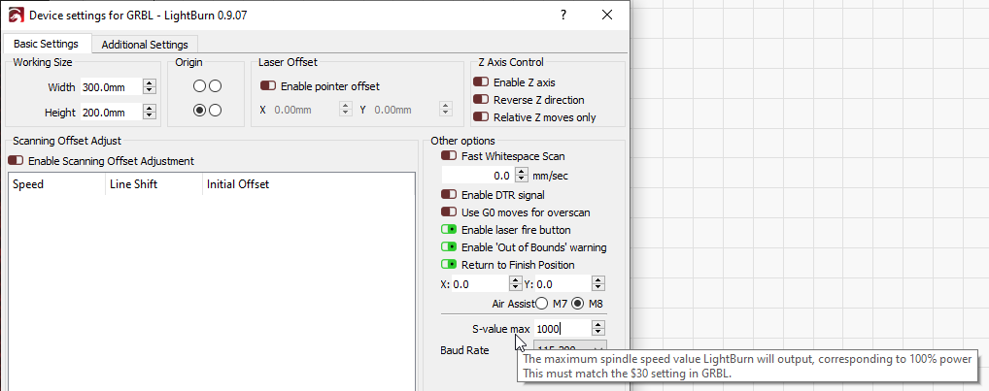Switch to the Basic Settings tab
989x391 pixels.
[46, 44]
